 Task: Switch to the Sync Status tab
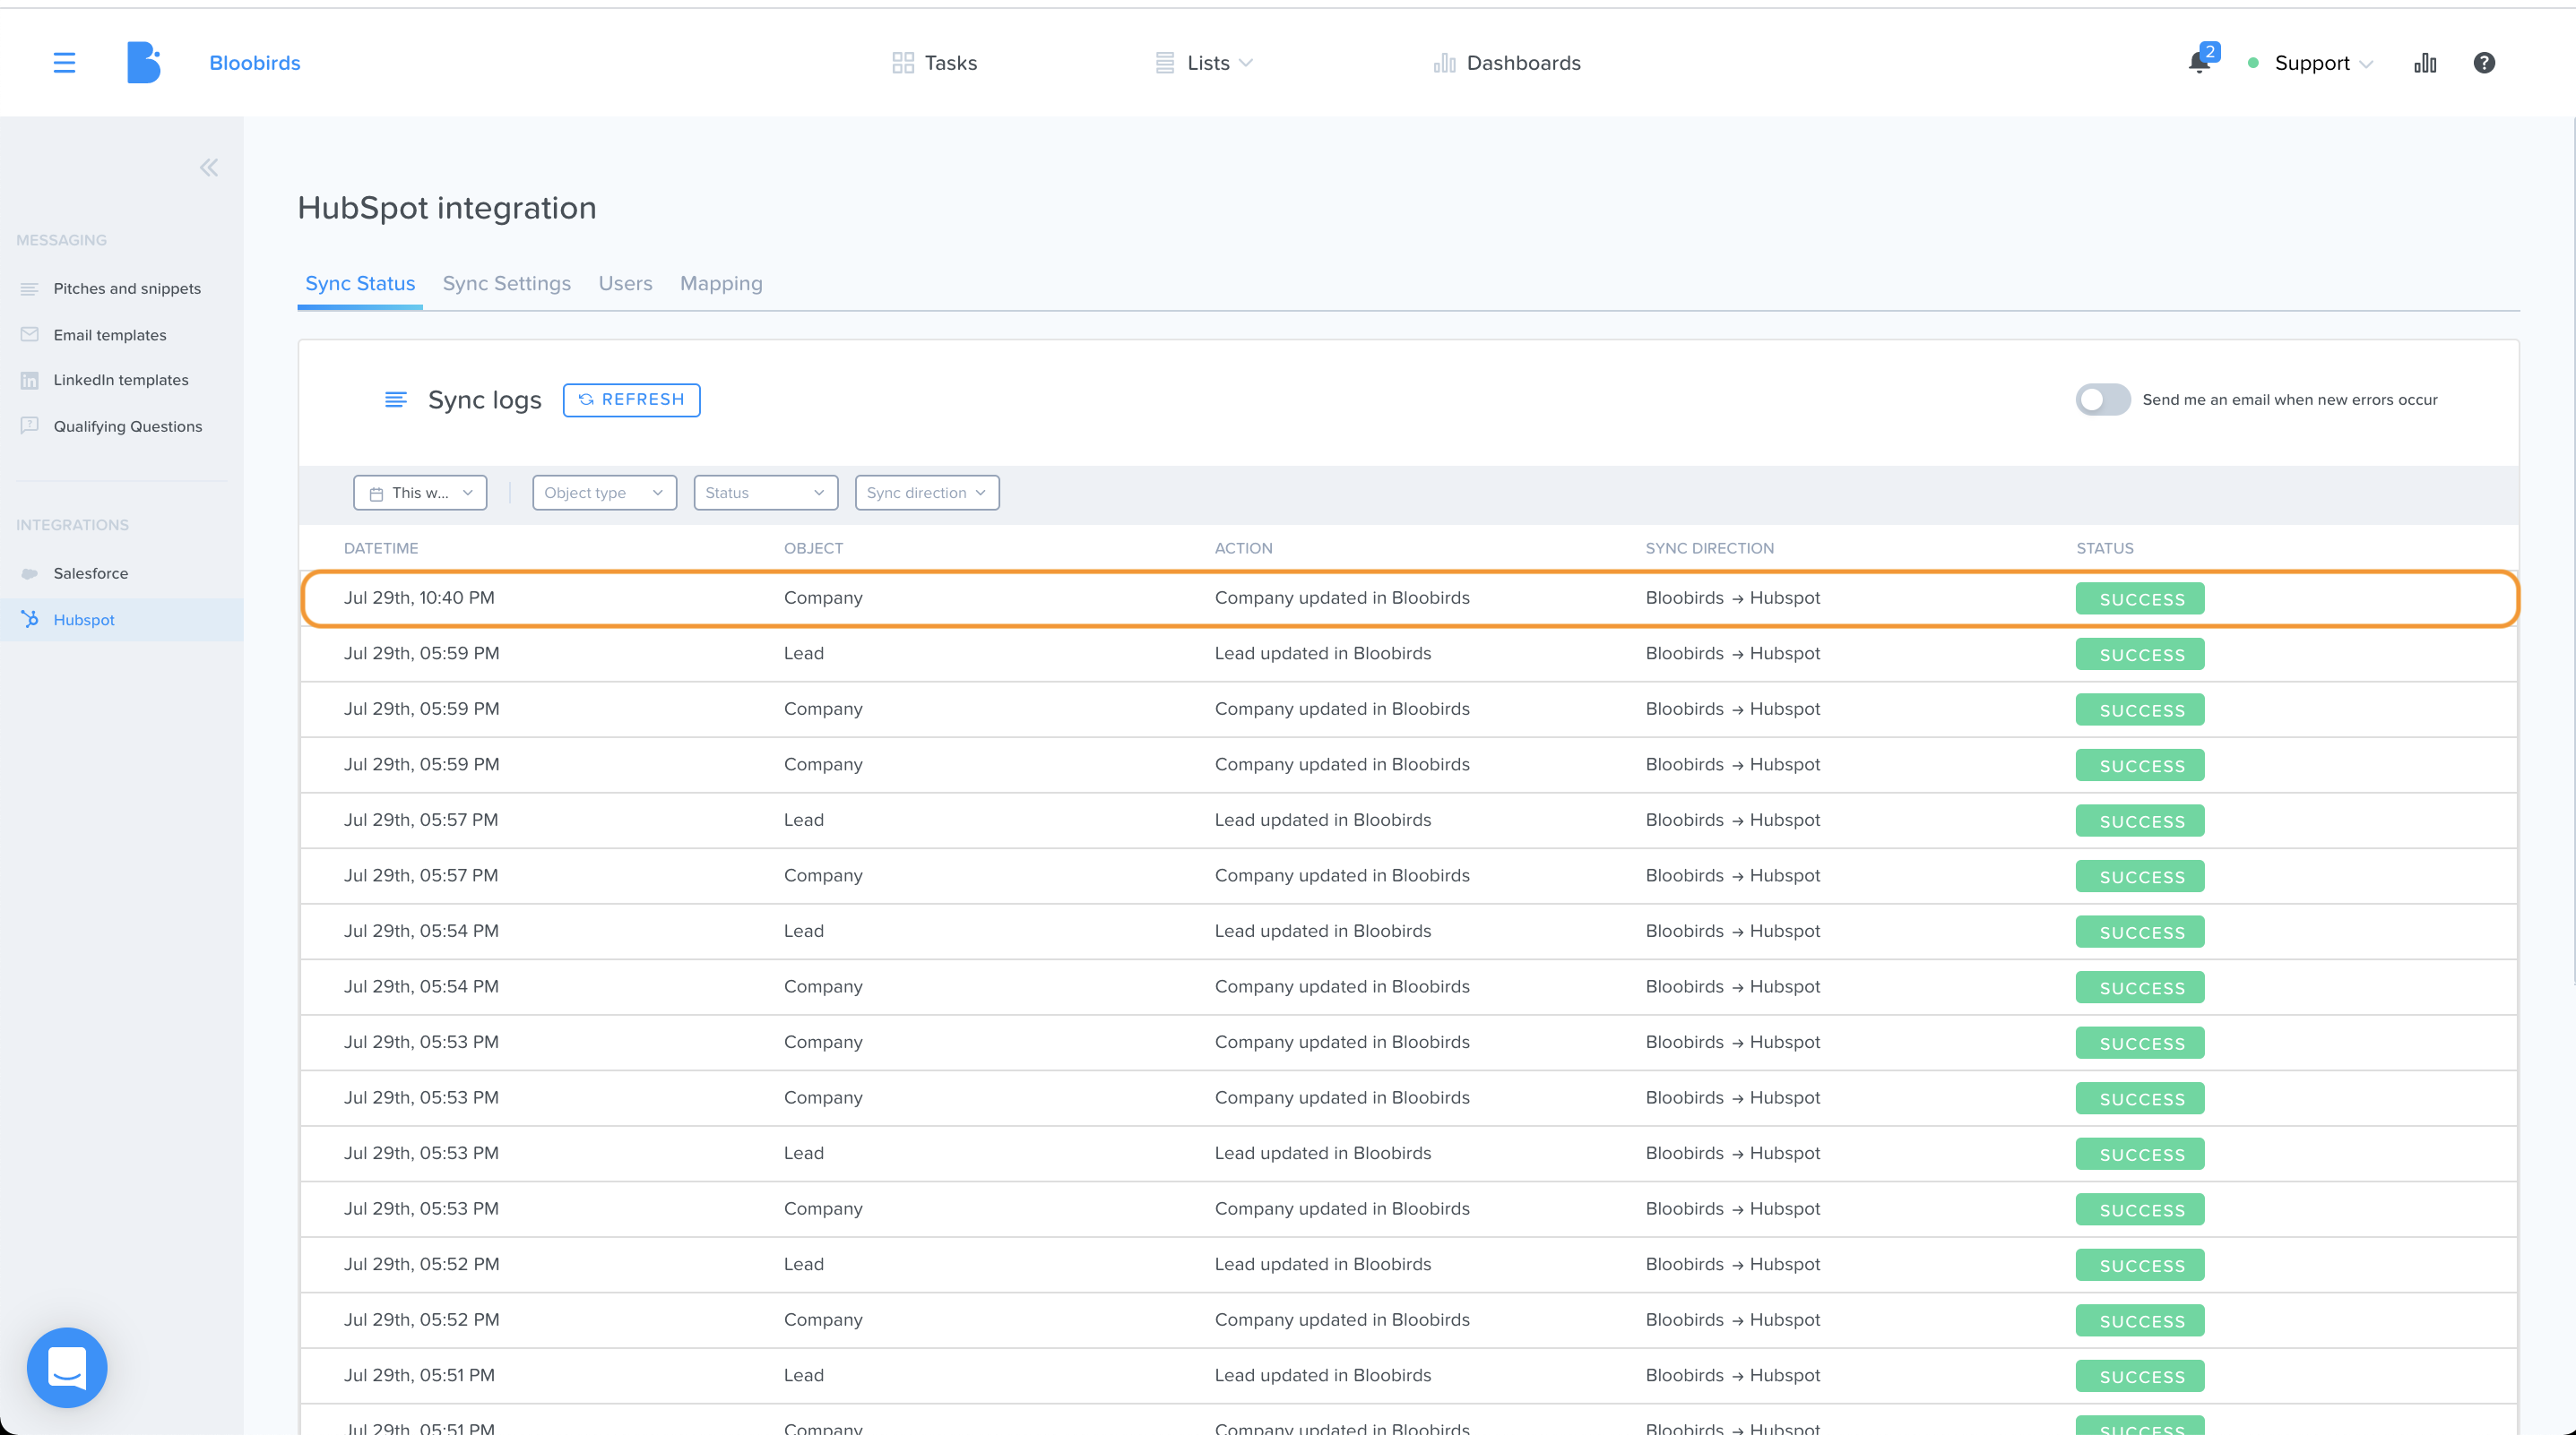tap(360, 284)
